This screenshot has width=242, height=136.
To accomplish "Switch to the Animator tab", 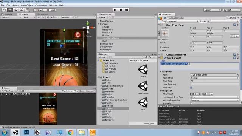I will [42, 14].
